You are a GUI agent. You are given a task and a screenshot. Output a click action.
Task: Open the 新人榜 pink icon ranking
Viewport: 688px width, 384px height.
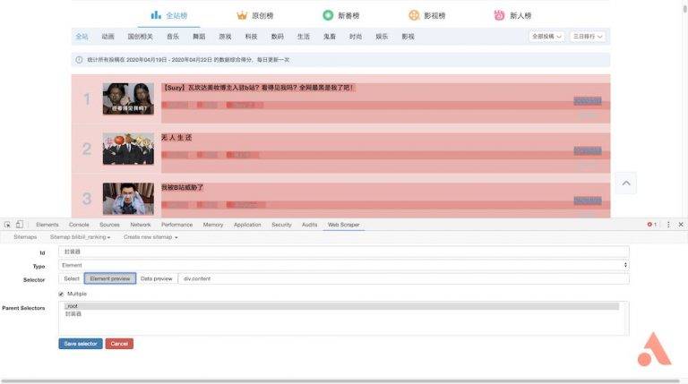pos(513,16)
